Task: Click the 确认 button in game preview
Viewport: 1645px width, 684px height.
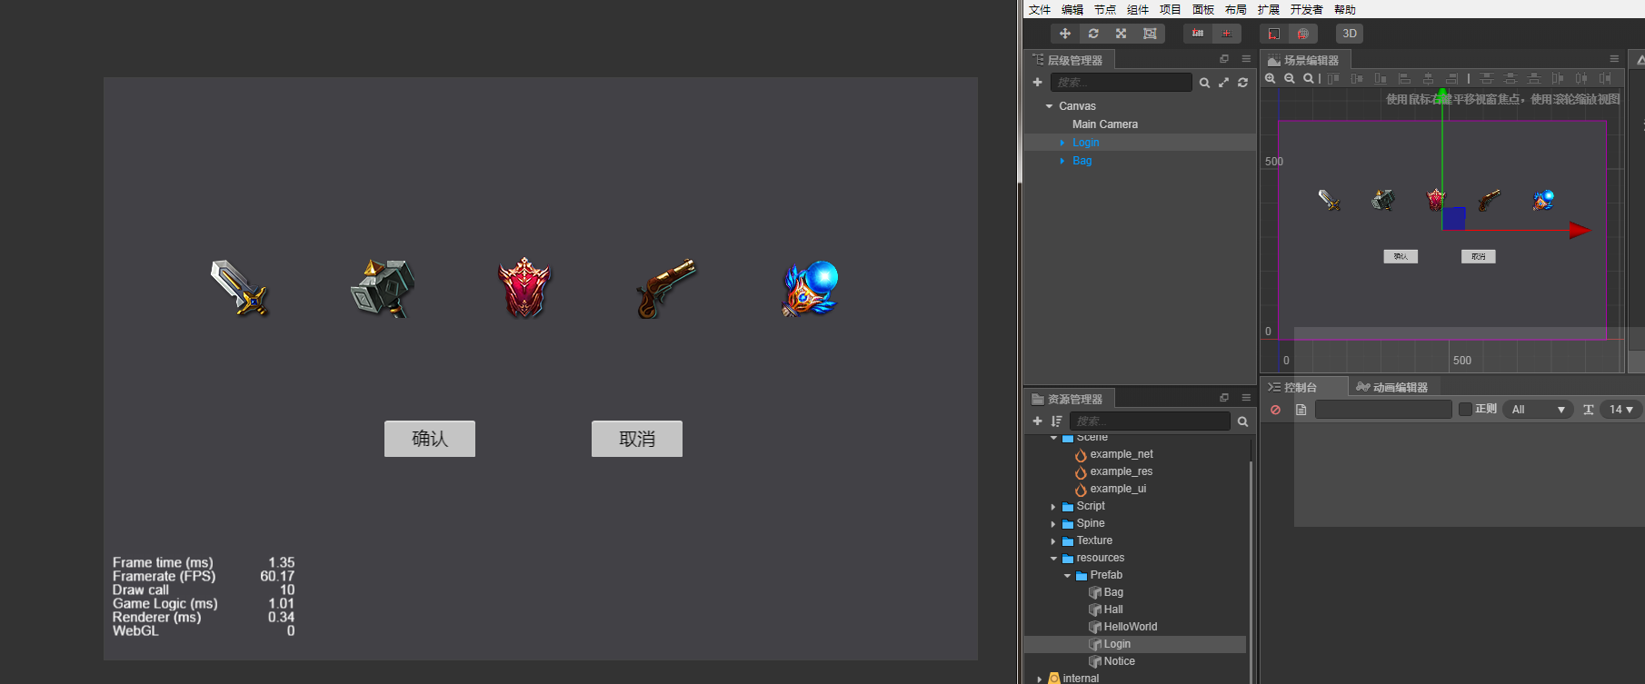Action: [x=430, y=439]
